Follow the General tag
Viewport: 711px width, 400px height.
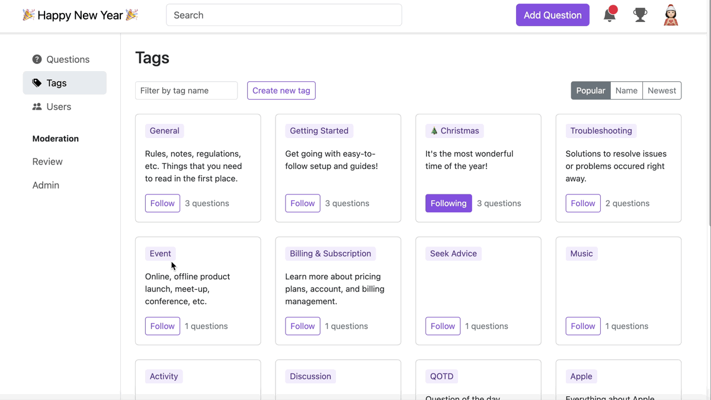click(162, 203)
